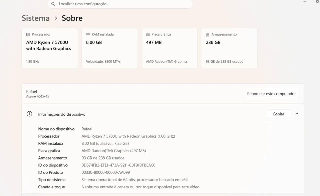
Task: Open the Placa gráfica 497 MB card
Action: pyautogui.click(x=169, y=48)
